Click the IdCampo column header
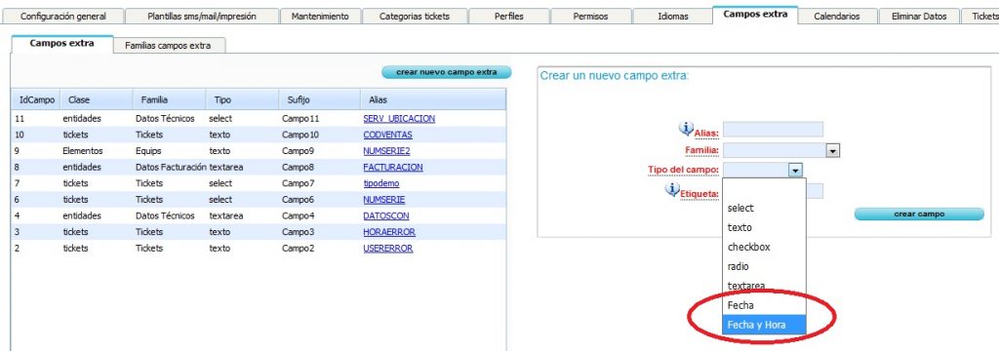999x351 pixels. [x=36, y=100]
